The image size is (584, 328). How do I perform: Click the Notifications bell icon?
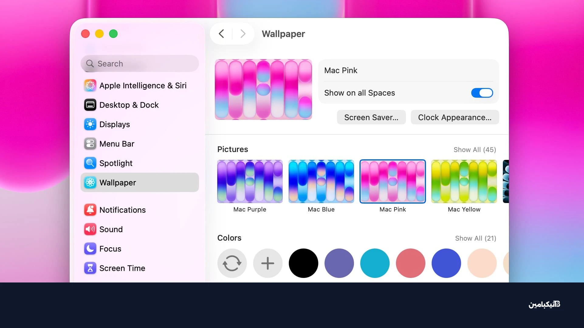coord(90,210)
